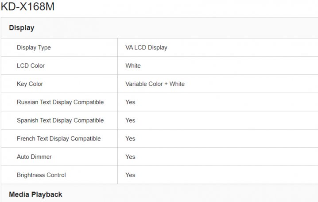Click the VA LCD Display value

pyautogui.click(x=146, y=47)
